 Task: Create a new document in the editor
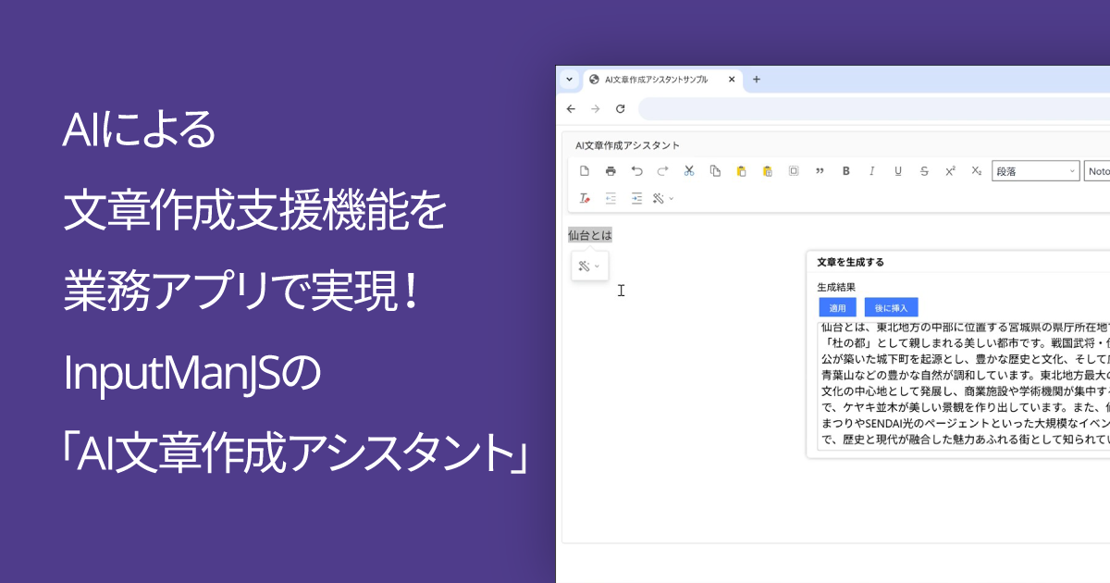click(x=584, y=171)
